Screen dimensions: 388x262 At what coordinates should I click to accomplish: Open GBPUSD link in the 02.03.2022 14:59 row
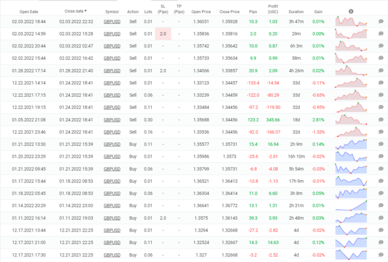click(x=112, y=34)
